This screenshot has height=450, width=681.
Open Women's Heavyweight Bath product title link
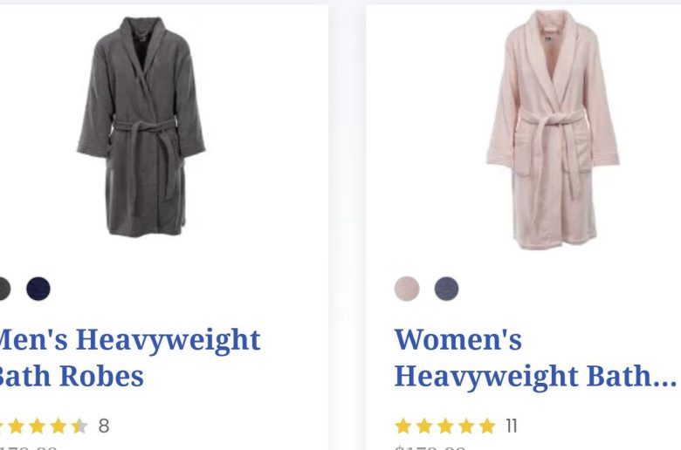(x=535, y=358)
